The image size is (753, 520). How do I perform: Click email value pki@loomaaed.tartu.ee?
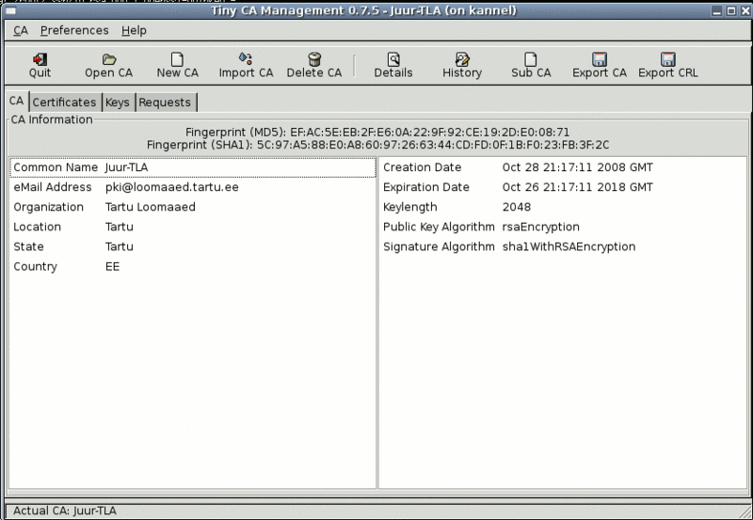pyautogui.click(x=172, y=187)
